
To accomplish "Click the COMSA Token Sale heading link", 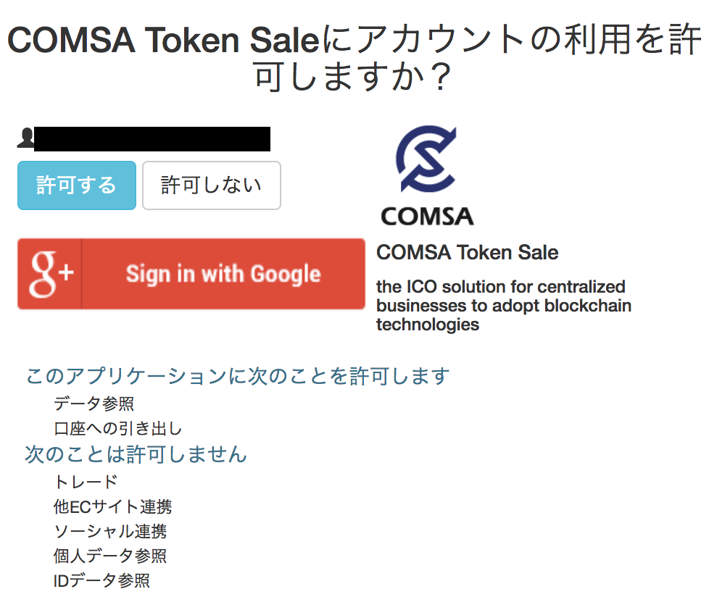I will click(467, 253).
